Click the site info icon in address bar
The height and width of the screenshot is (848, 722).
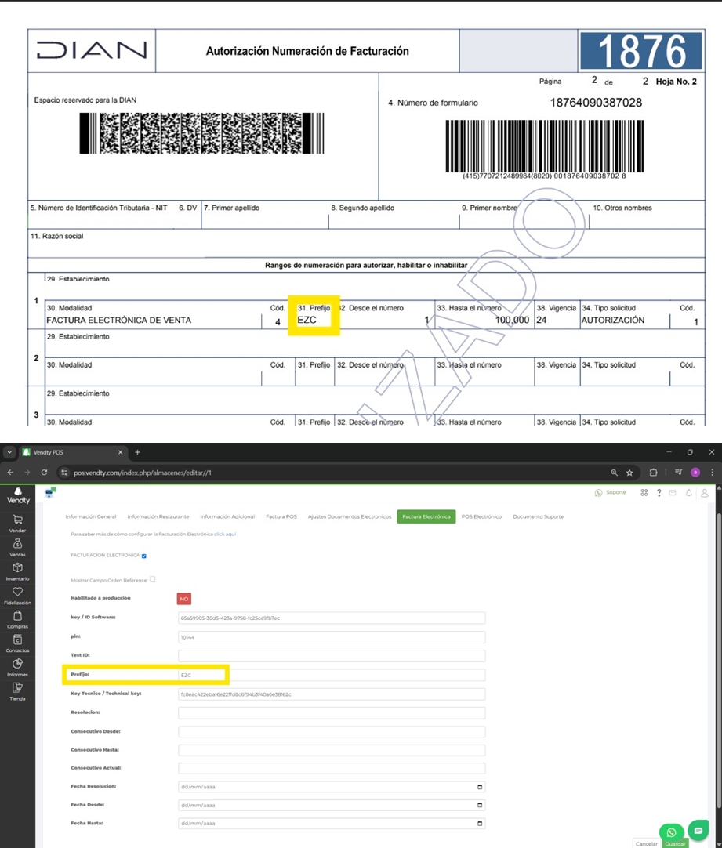(x=64, y=473)
